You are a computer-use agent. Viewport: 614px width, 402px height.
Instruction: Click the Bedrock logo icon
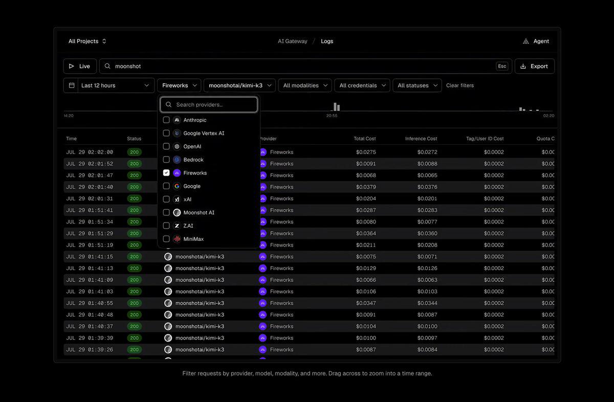(177, 160)
